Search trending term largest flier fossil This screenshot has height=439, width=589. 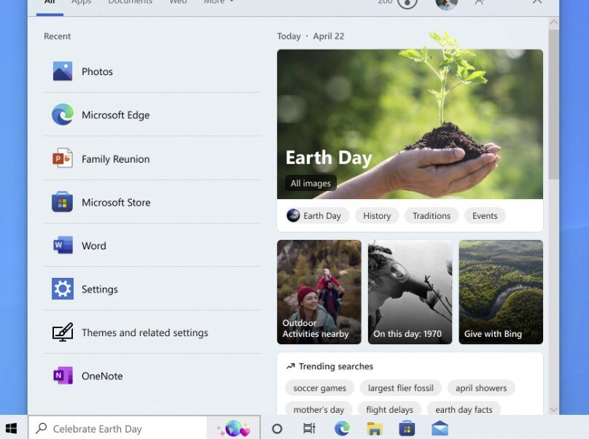tap(401, 388)
